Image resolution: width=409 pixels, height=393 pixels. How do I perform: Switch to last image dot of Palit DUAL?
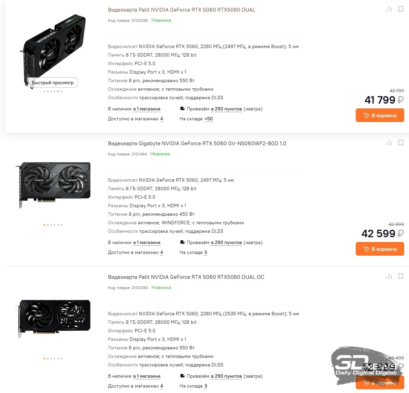click(61, 91)
